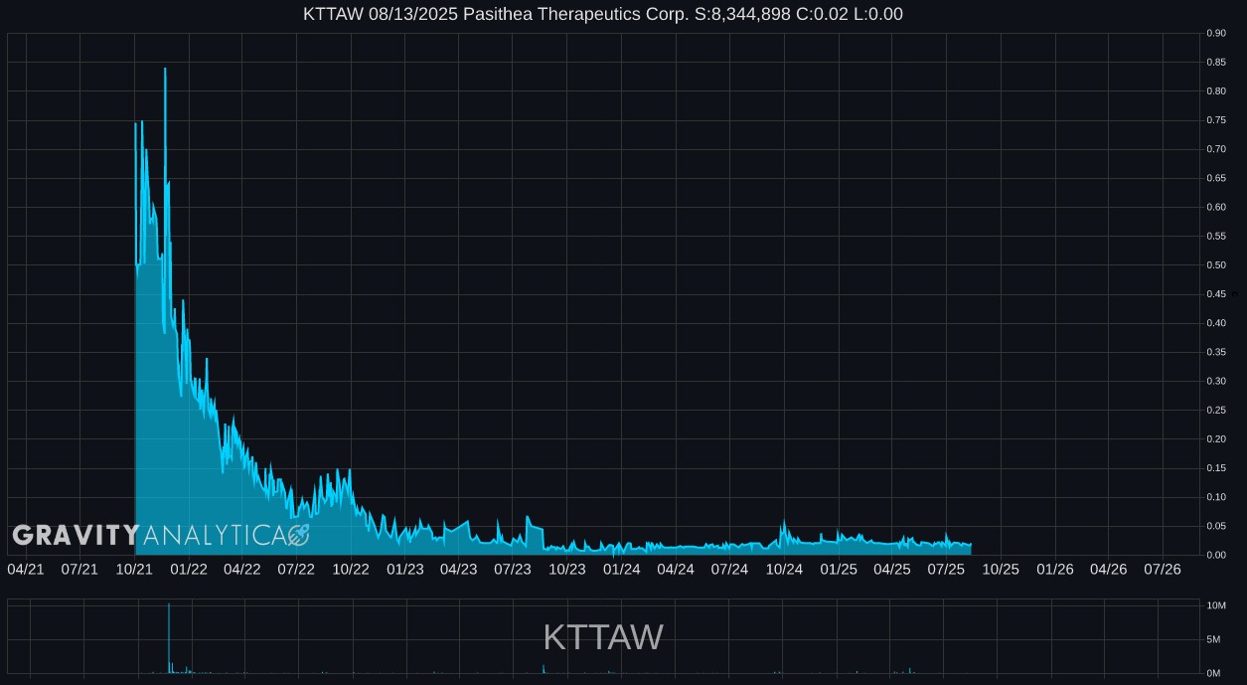
Task: Click the 04/24 time axis label
Action: tap(676, 569)
